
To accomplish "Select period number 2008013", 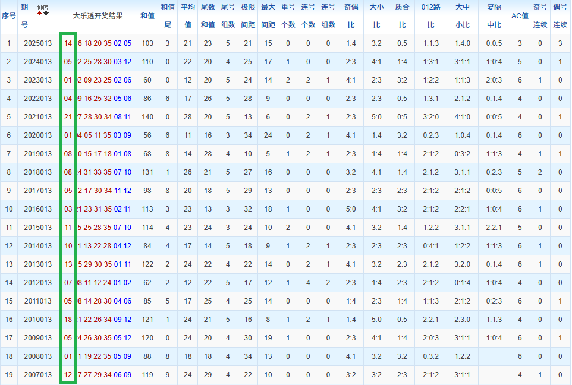I will click(38, 356).
